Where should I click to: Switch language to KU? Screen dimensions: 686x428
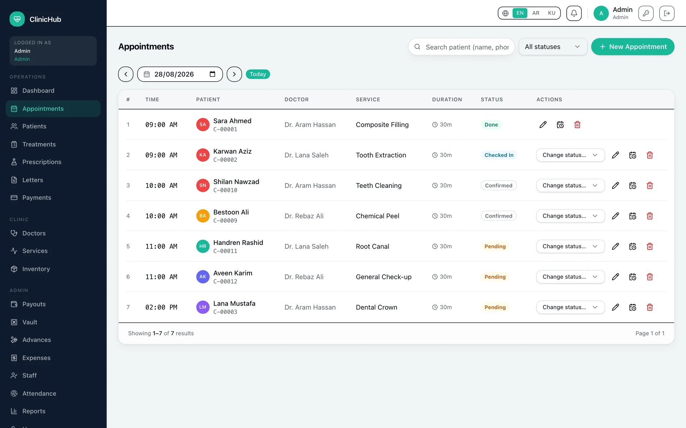click(x=552, y=13)
